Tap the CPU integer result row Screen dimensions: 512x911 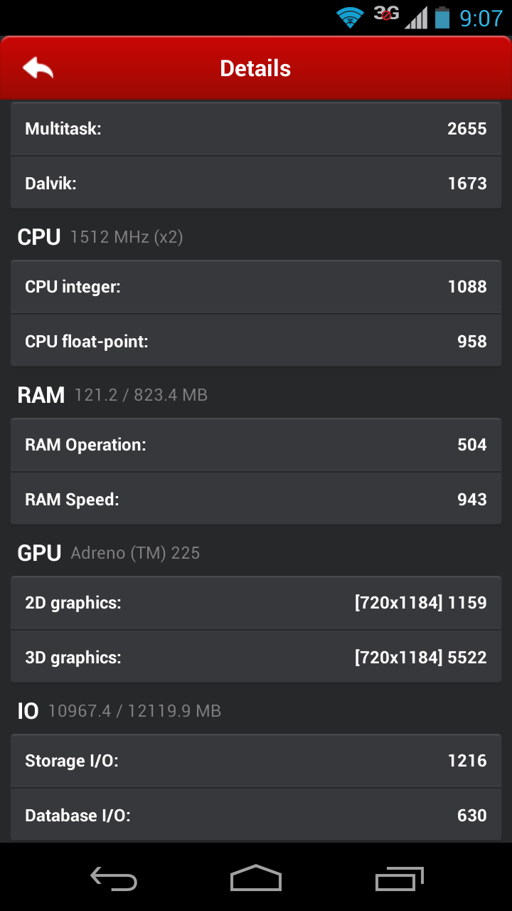[x=256, y=287]
